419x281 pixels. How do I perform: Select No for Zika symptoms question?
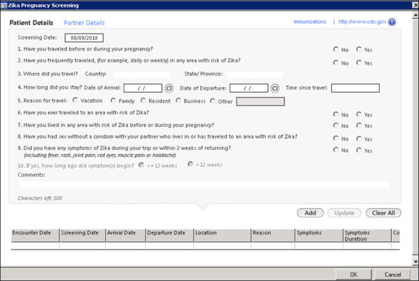pyautogui.click(x=336, y=150)
